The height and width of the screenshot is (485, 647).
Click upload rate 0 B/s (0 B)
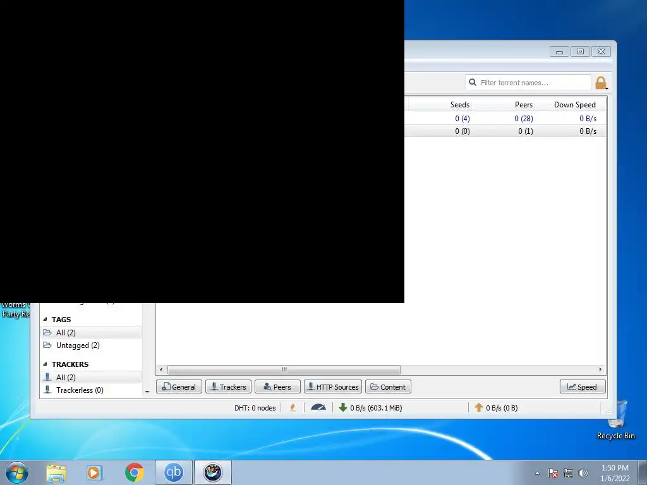502,408
